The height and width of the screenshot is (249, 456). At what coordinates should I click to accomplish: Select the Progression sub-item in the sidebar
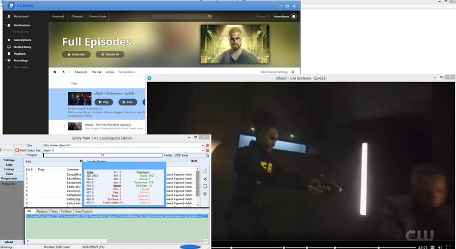click(9, 184)
